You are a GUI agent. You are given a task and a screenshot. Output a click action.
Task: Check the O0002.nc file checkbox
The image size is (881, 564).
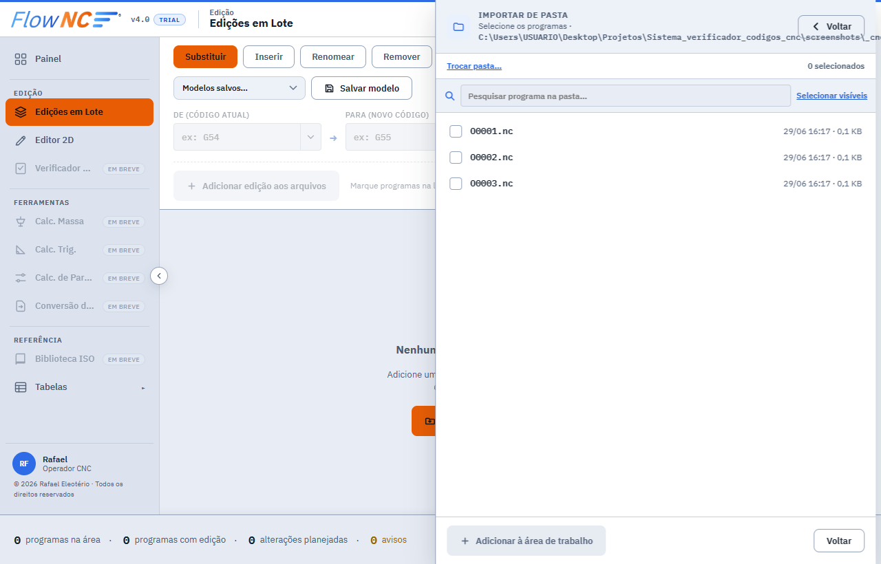coord(456,158)
